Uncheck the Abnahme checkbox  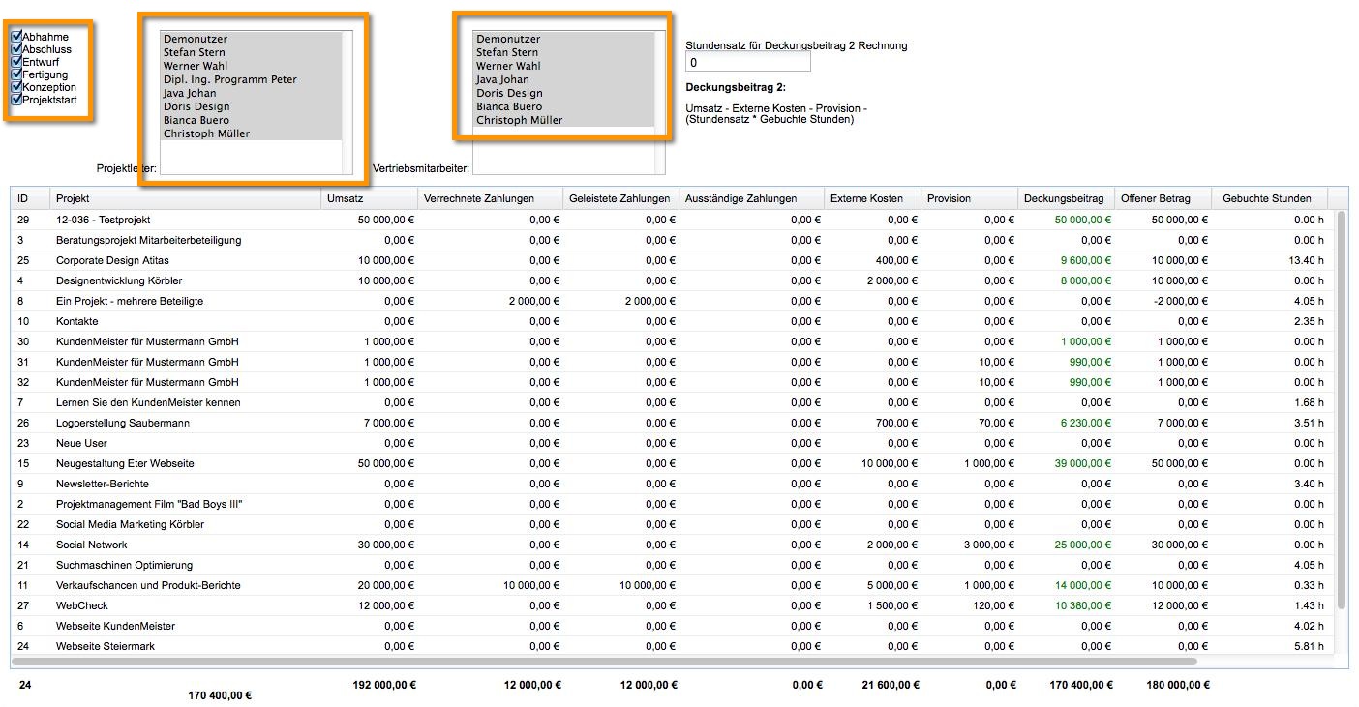tap(16, 37)
